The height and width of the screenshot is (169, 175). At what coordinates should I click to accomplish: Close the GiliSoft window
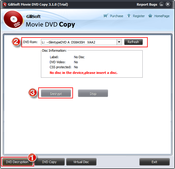pyautogui.click(x=168, y=4)
